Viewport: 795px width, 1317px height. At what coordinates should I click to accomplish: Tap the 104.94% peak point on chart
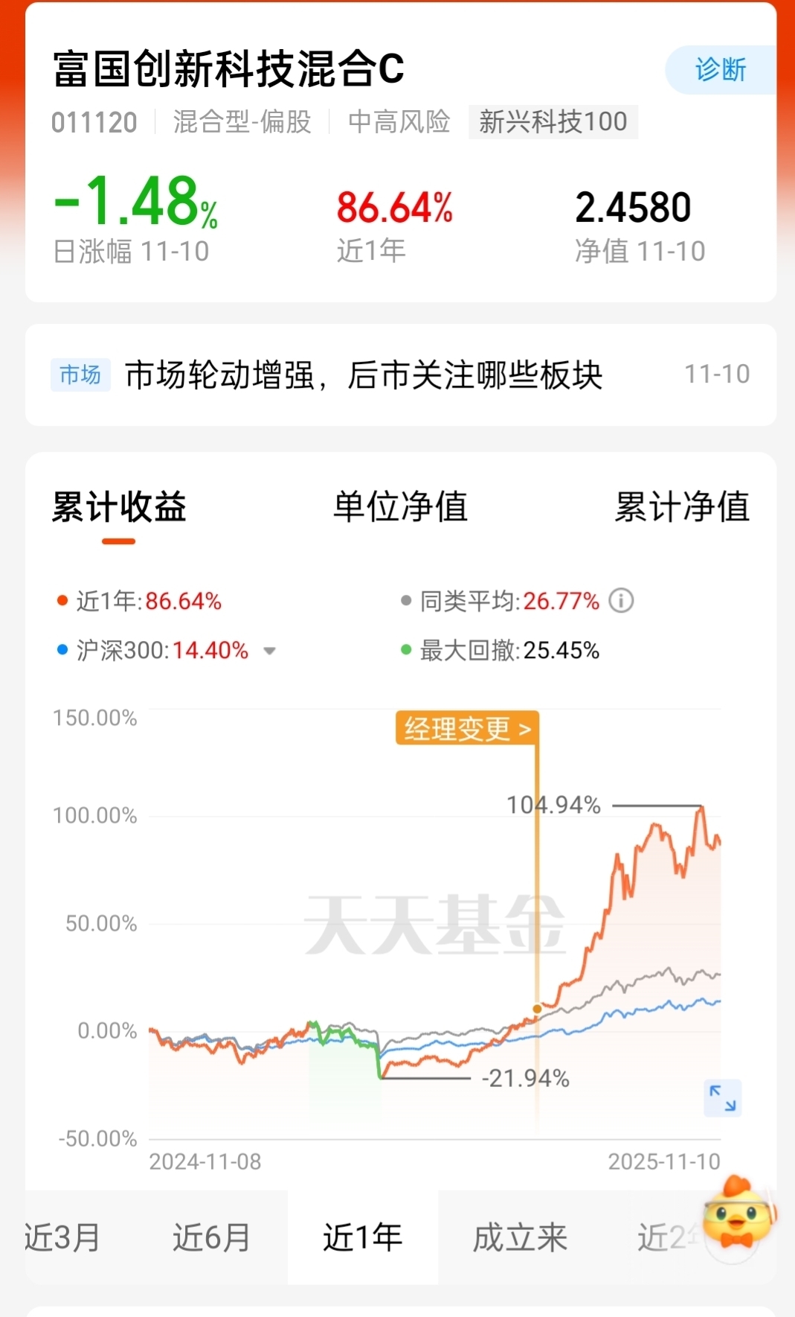[701, 806]
